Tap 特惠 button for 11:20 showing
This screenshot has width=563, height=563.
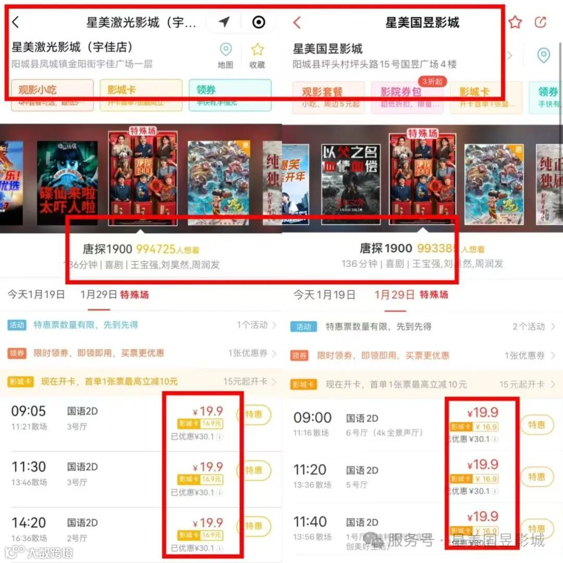[x=536, y=477]
